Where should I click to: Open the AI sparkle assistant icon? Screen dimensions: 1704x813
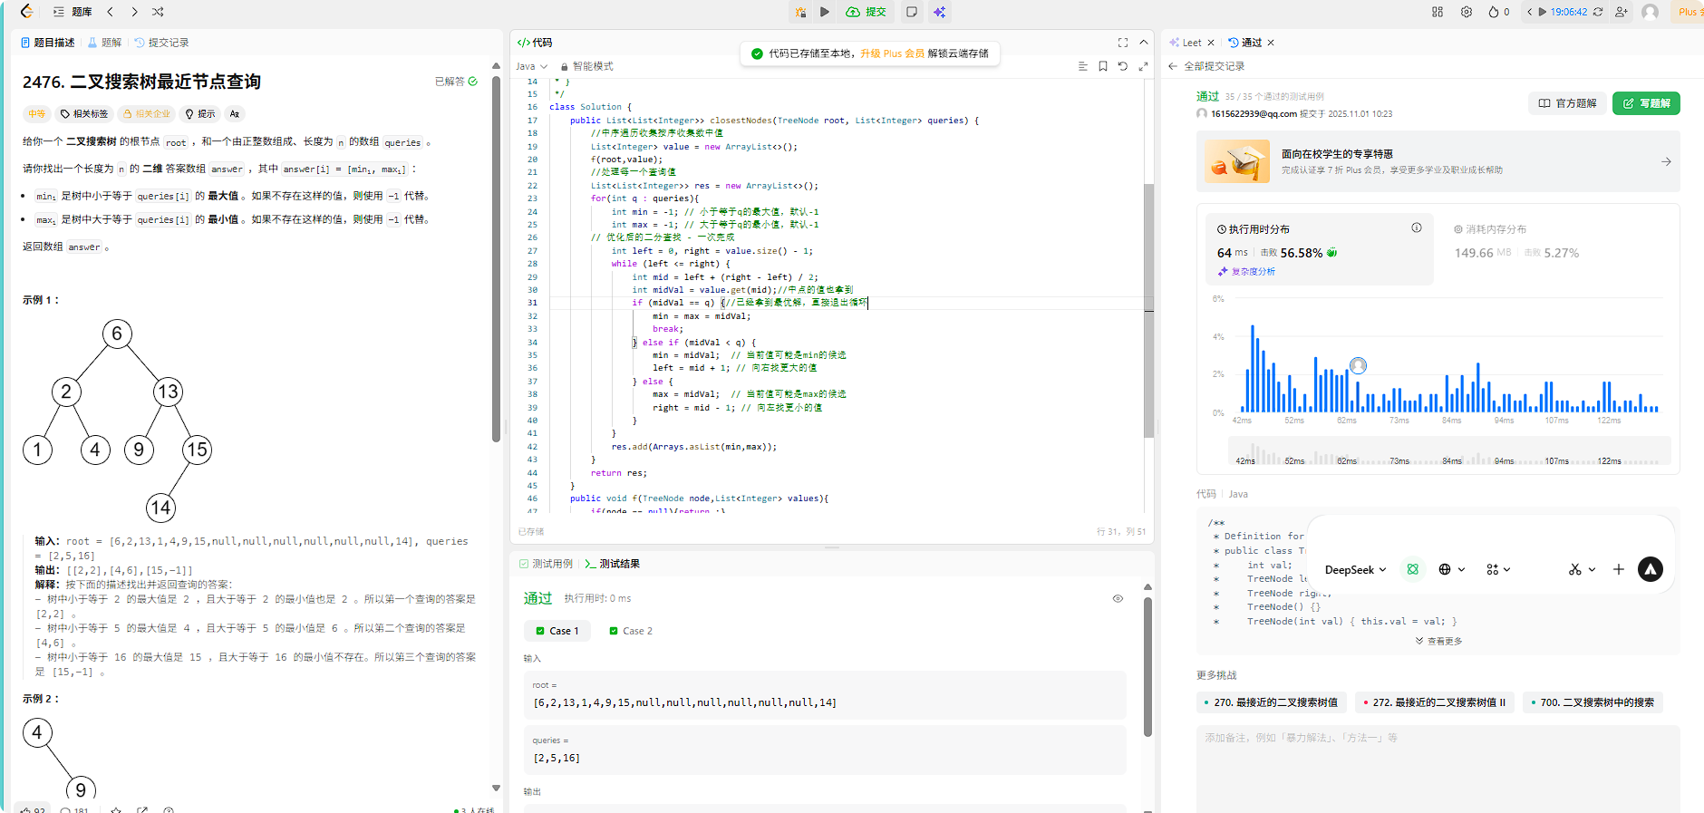tap(939, 12)
